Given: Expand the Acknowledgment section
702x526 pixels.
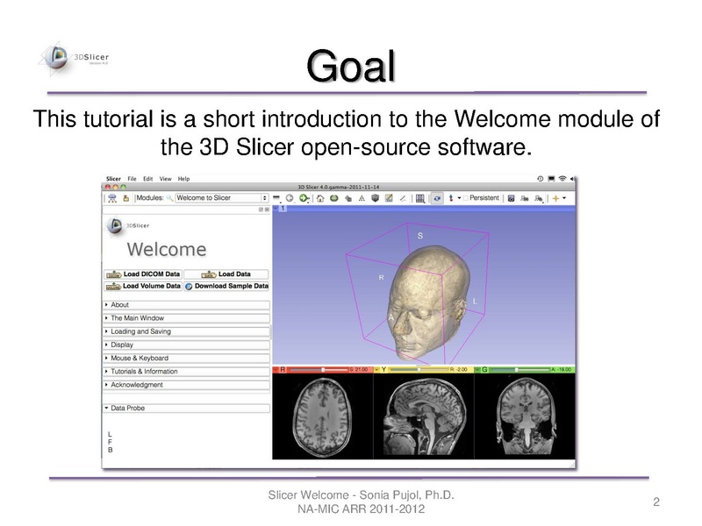Looking at the screenshot, I should 186,385.
